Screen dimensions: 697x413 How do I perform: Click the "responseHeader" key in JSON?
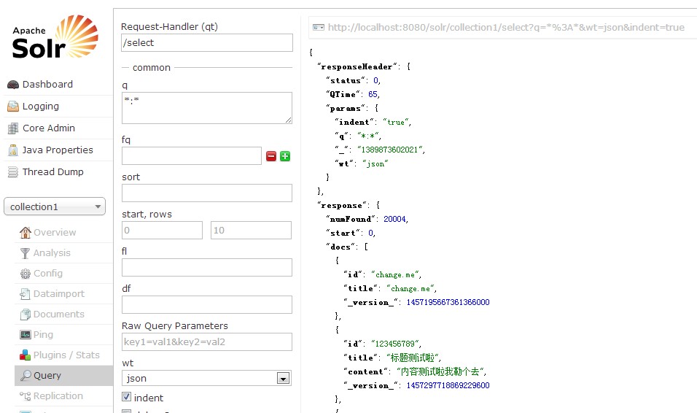click(357, 66)
